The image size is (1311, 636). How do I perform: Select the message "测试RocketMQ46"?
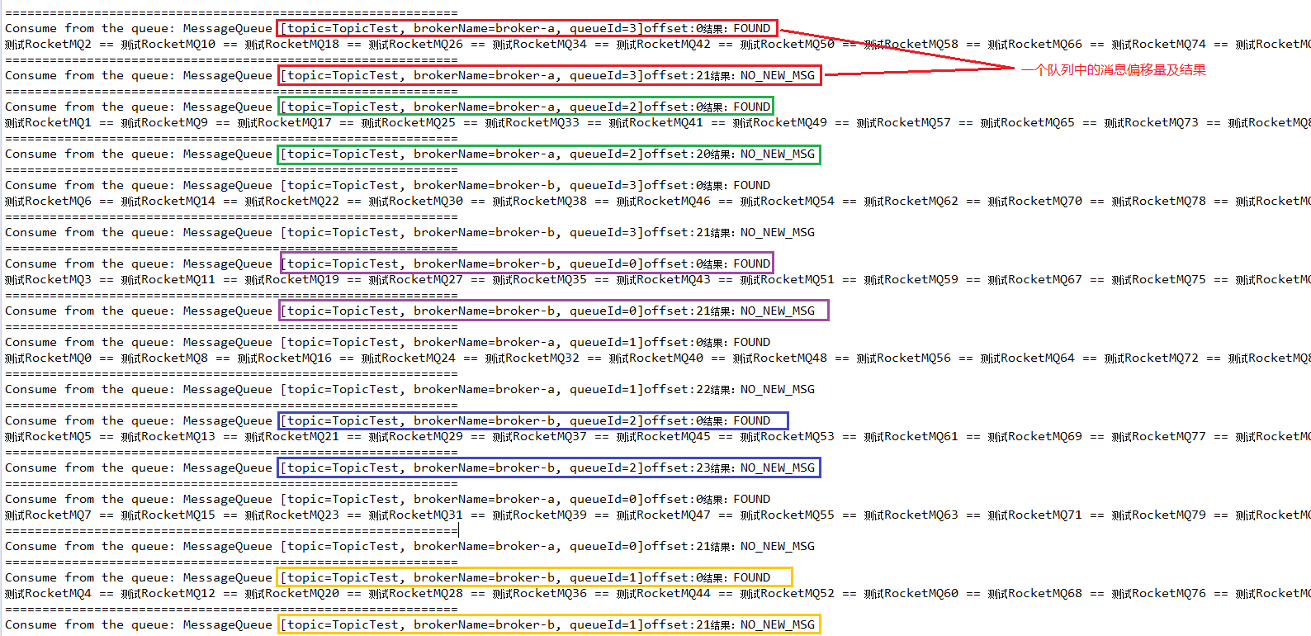point(664,201)
